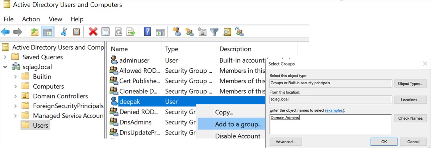Image resolution: width=432 pixels, height=149 pixels.
Task: Click the sqlag.local location field
Action: click(x=331, y=100)
